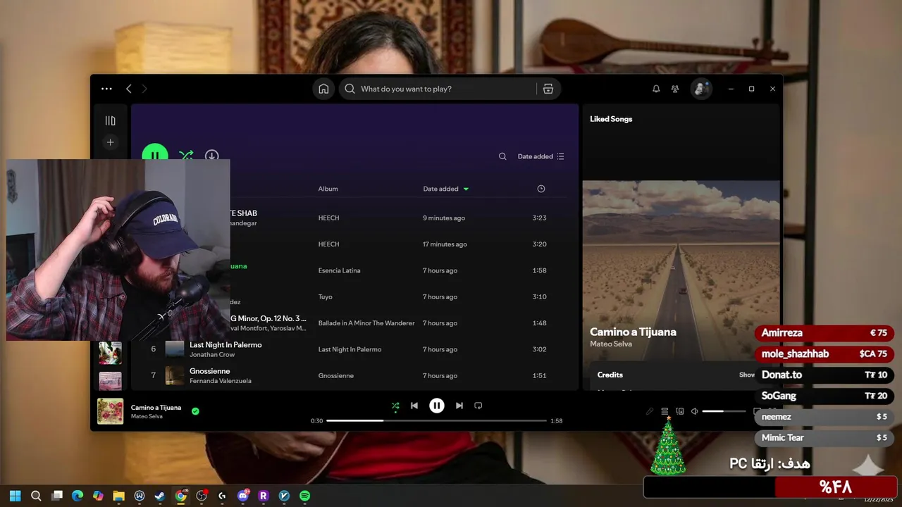Open the Esencia Latina album link
The image size is (902, 507).
(339, 270)
